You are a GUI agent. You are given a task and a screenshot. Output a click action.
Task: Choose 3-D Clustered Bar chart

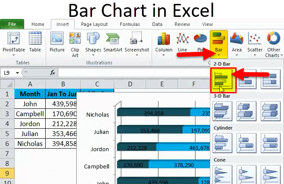click(x=222, y=111)
